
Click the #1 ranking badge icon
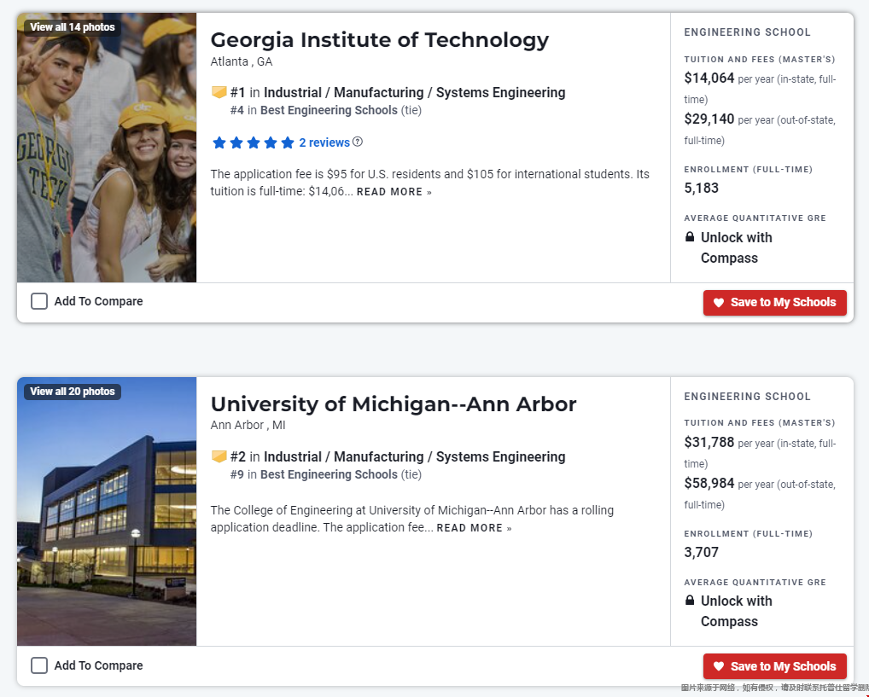pos(219,92)
